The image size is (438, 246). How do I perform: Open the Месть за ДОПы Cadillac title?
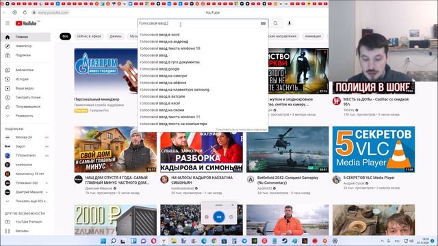[376, 102]
